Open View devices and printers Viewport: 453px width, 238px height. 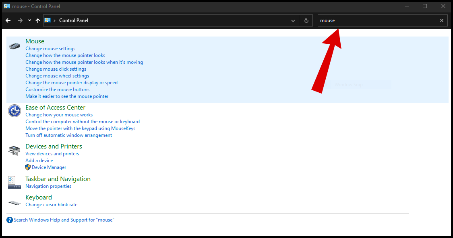click(x=52, y=154)
